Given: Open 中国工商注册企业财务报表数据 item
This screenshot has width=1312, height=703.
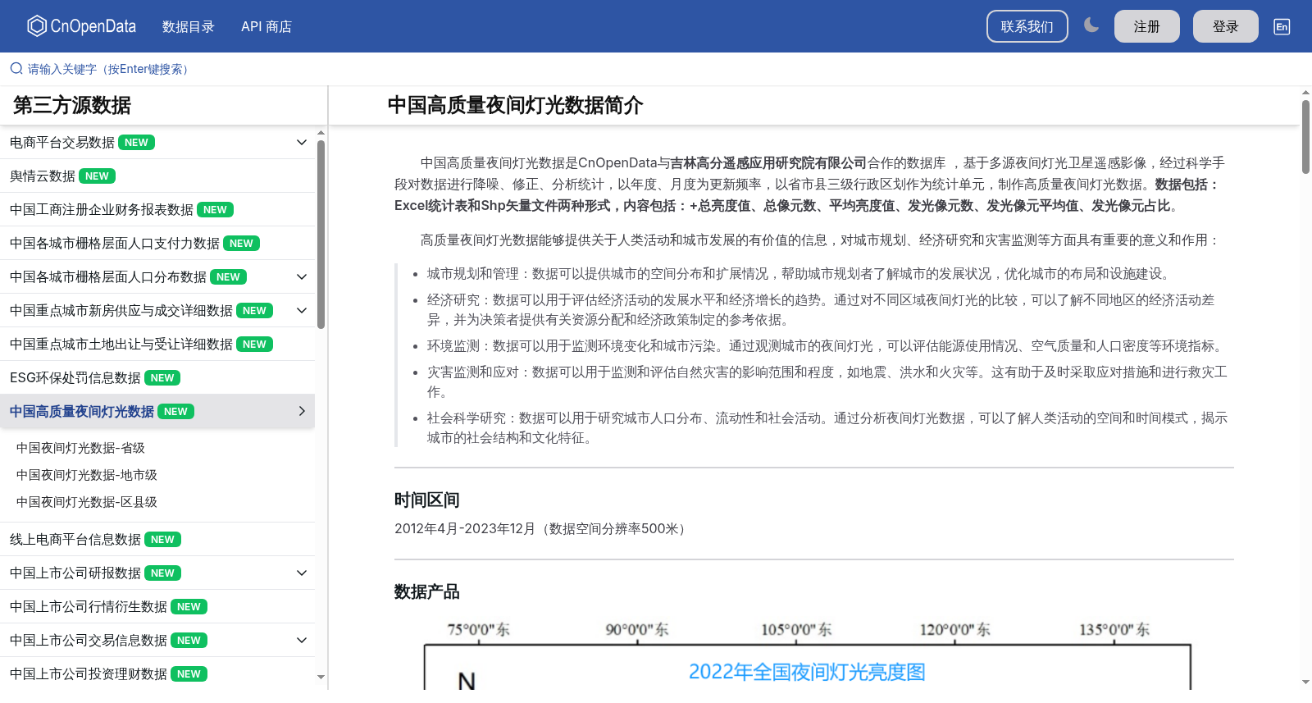Looking at the screenshot, I should [157, 210].
